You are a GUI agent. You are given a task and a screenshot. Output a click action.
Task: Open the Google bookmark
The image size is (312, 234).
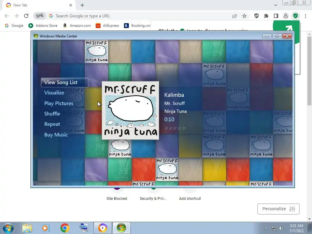[x=14, y=26]
